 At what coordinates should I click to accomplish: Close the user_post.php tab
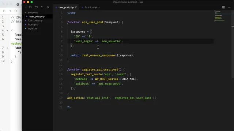click(76, 7)
